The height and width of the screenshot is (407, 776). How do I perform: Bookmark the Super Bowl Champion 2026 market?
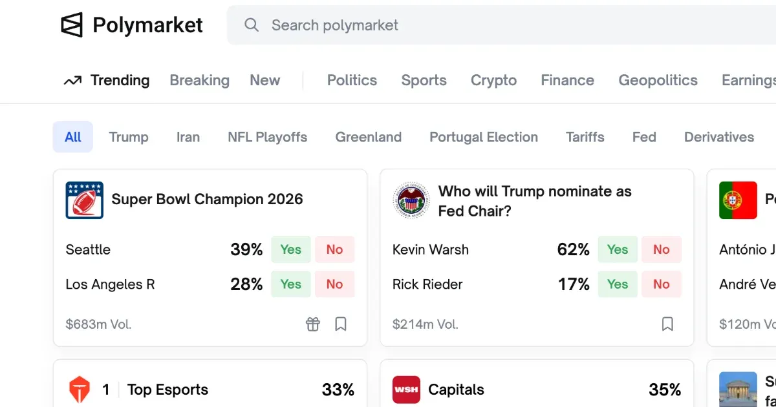pyautogui.click(x=341, y=324)
